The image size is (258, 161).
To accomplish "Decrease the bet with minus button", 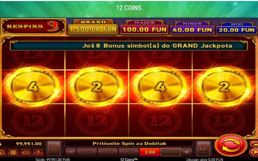I will [x=71, y=152].
